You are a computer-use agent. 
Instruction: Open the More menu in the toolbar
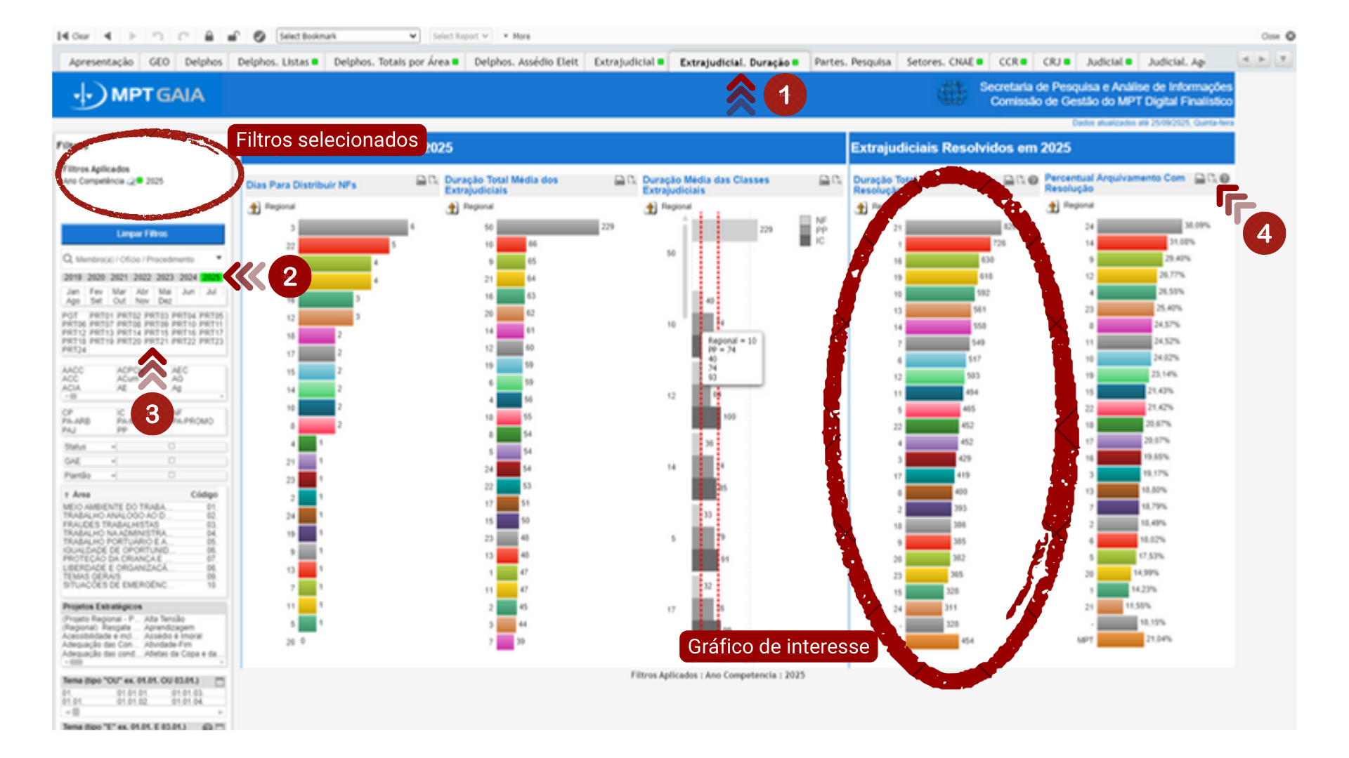pos(517,36)
